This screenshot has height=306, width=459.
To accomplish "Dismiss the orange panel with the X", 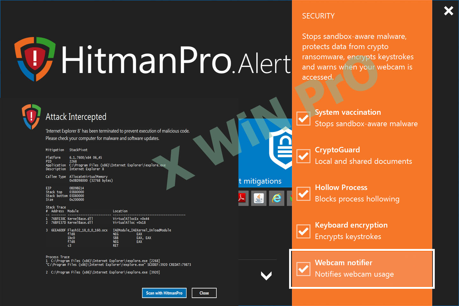I will [448, 11].
